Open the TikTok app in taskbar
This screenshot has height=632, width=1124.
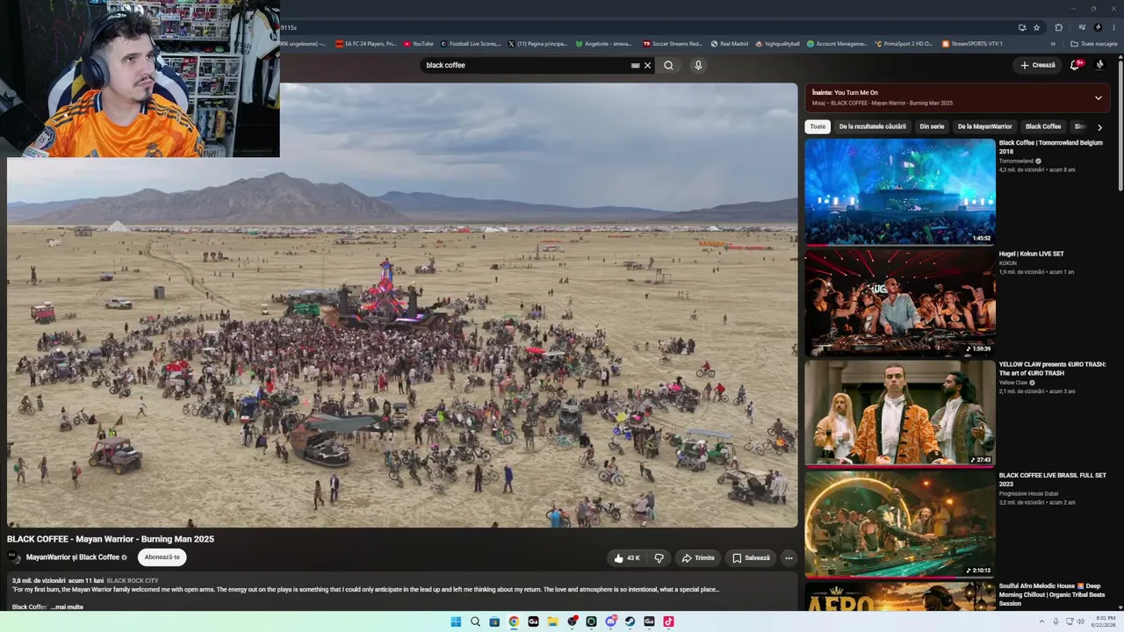click(668, 621)
